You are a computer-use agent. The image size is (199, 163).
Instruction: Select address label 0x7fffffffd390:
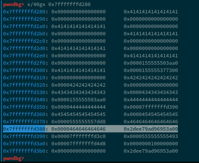click(25, 136)
